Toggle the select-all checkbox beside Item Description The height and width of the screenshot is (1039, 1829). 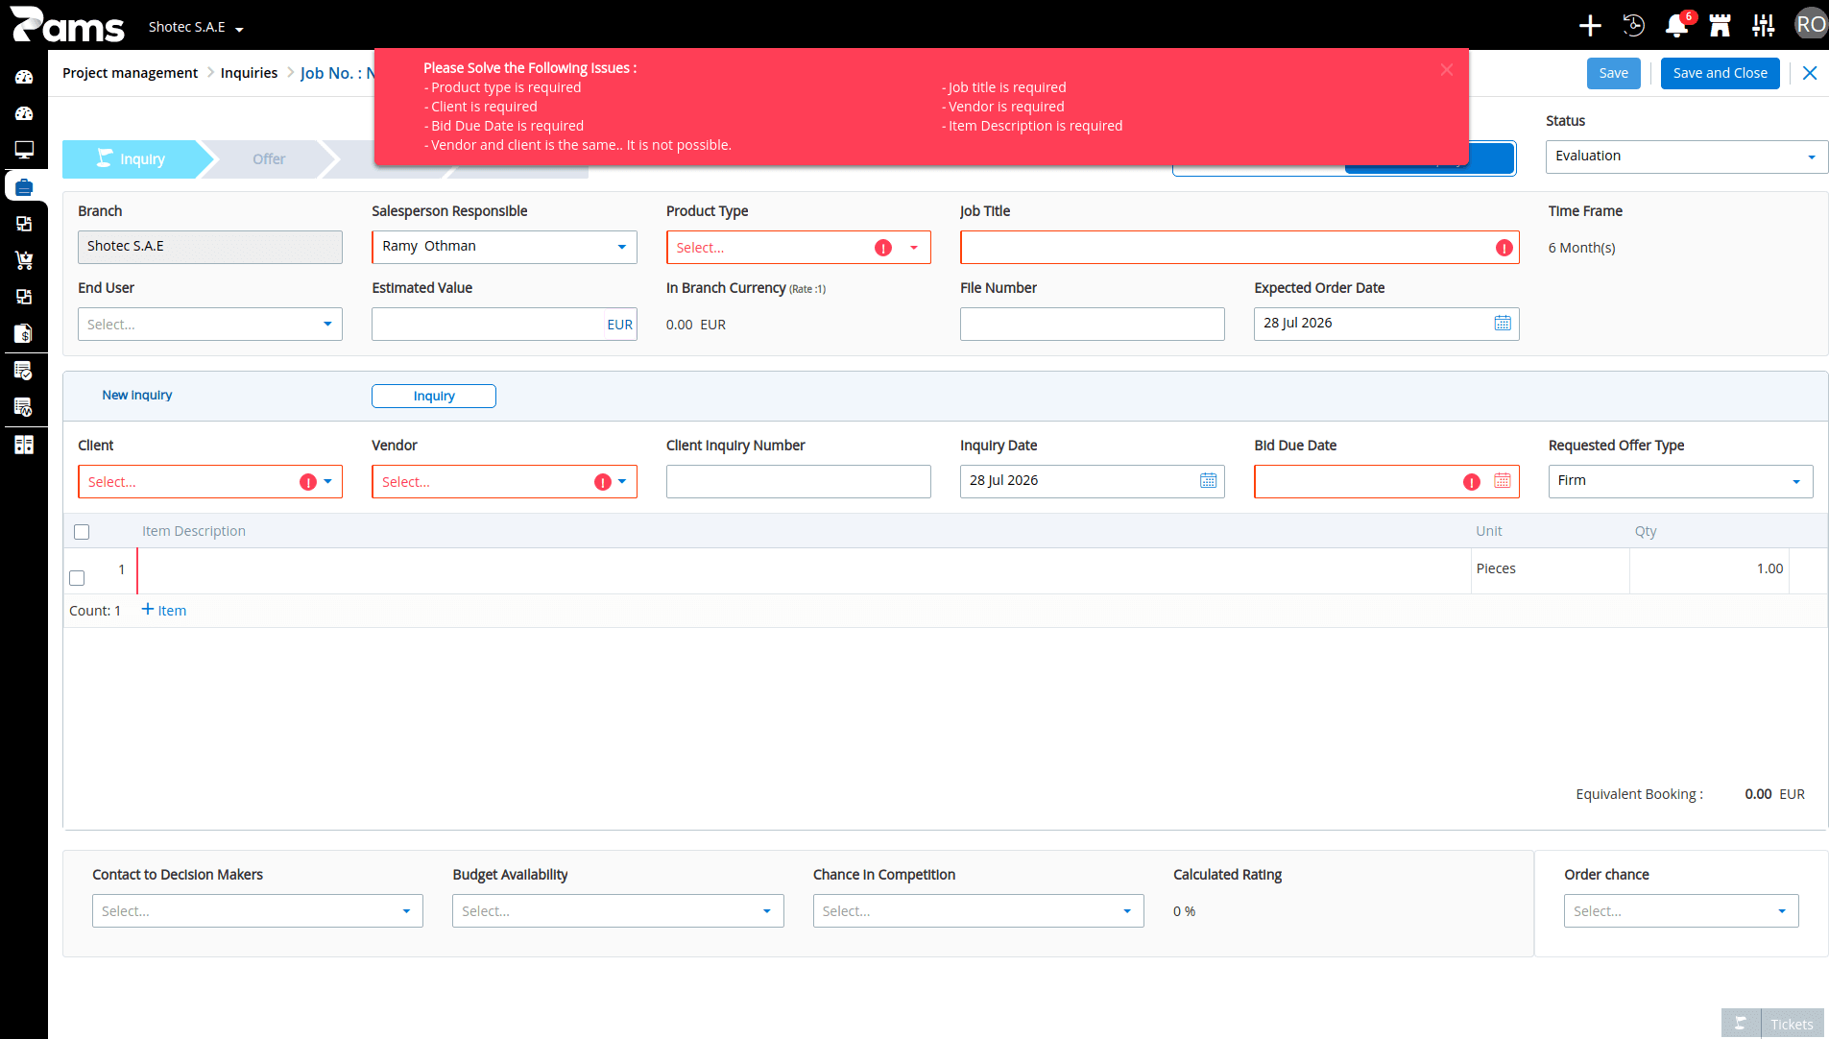pyautogui.click(x=82, y=532)
